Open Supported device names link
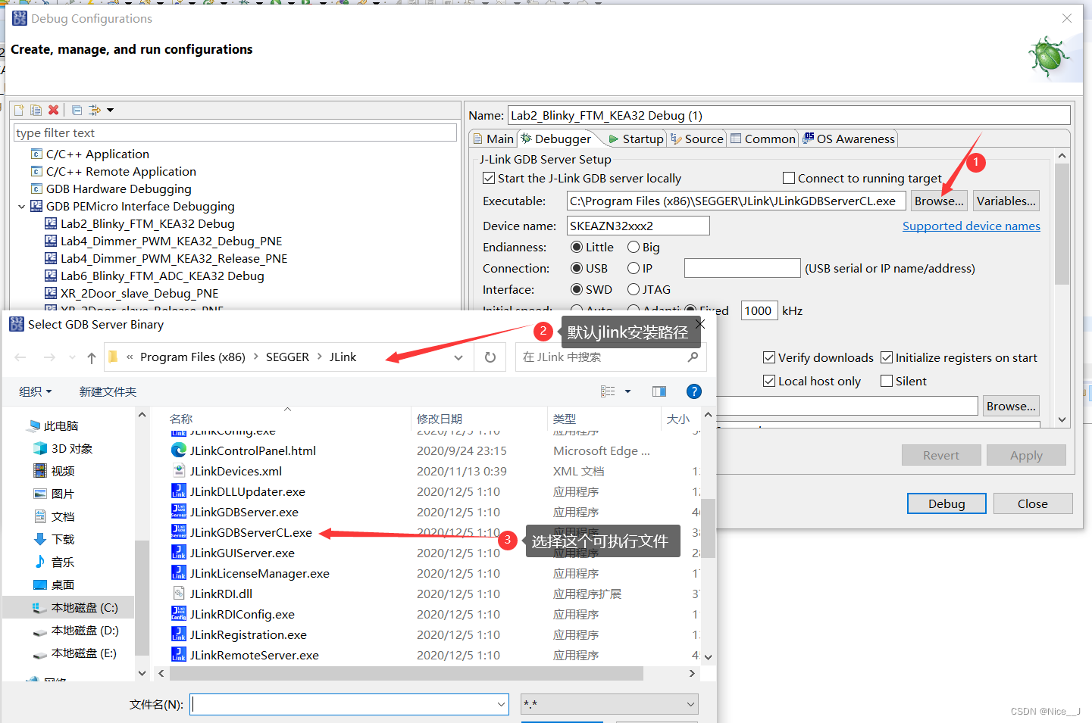The image size is (1092, 723). tap(971, 226)
